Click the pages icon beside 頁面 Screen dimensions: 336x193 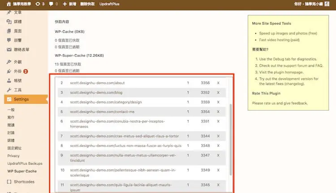(x=9, y=31)
